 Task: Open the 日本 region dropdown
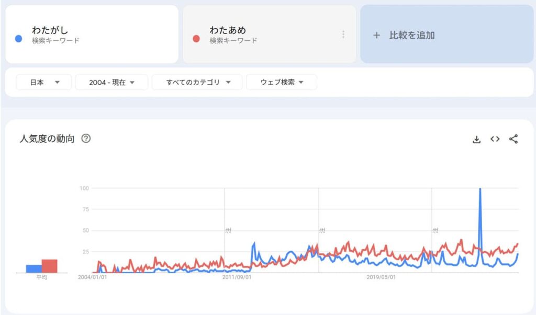click(44, 82)
